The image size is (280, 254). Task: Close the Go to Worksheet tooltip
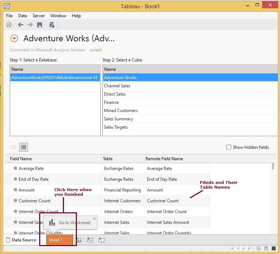pos(94,218)
